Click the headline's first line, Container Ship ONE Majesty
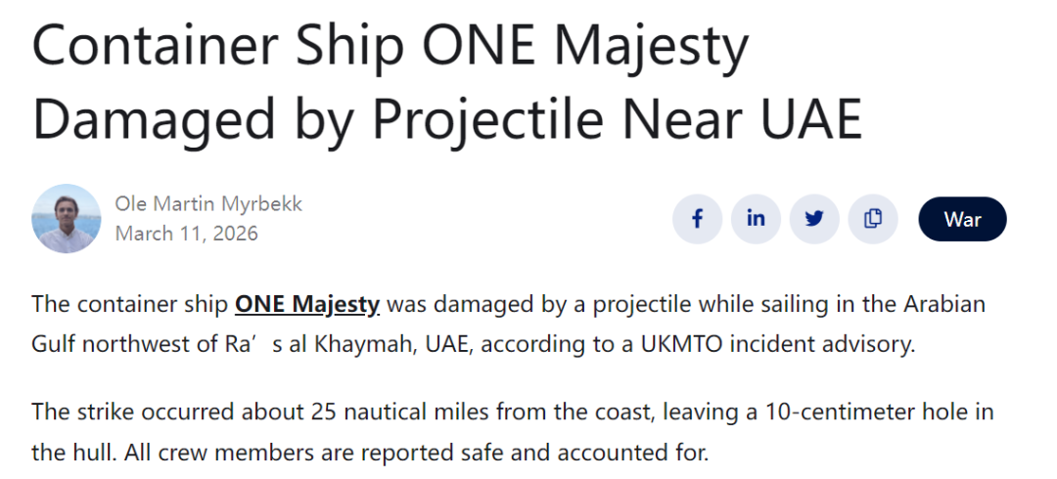Viewport: 1057px width, 479px height. point(390,49)
